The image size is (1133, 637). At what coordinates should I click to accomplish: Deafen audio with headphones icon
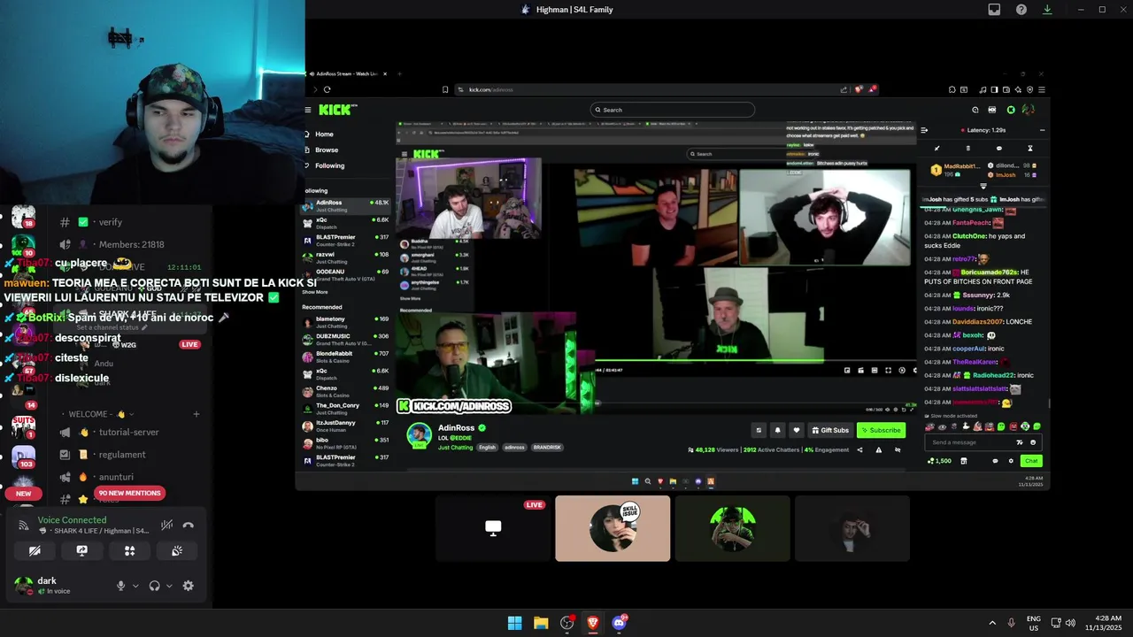click(155, 586)
